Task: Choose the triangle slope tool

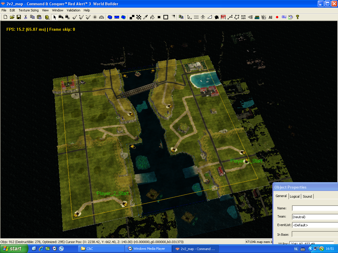Action: point(209,17)
